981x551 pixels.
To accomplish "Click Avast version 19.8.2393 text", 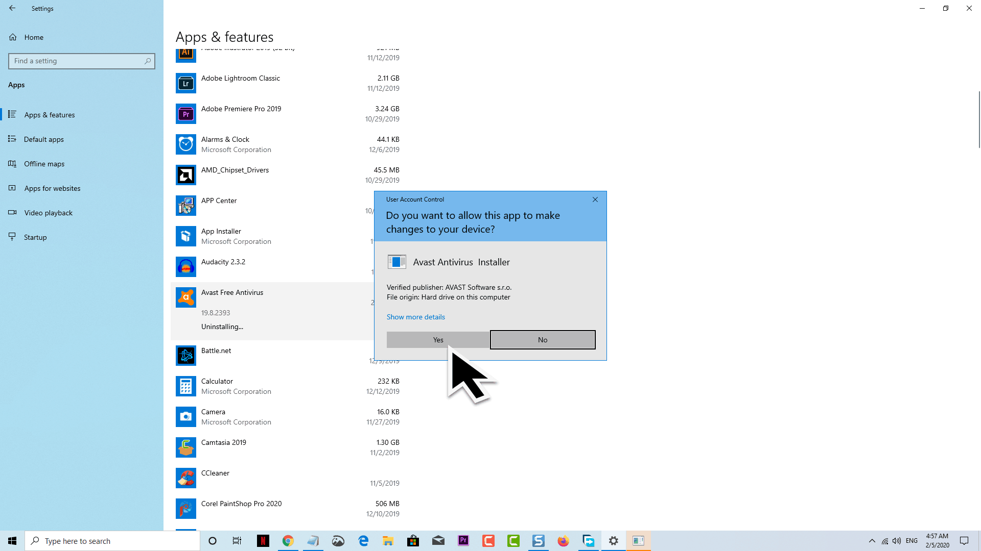I will tap(215, 313).
